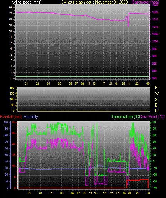
Task: Click the S compass direction label
Action: (156, 100)
